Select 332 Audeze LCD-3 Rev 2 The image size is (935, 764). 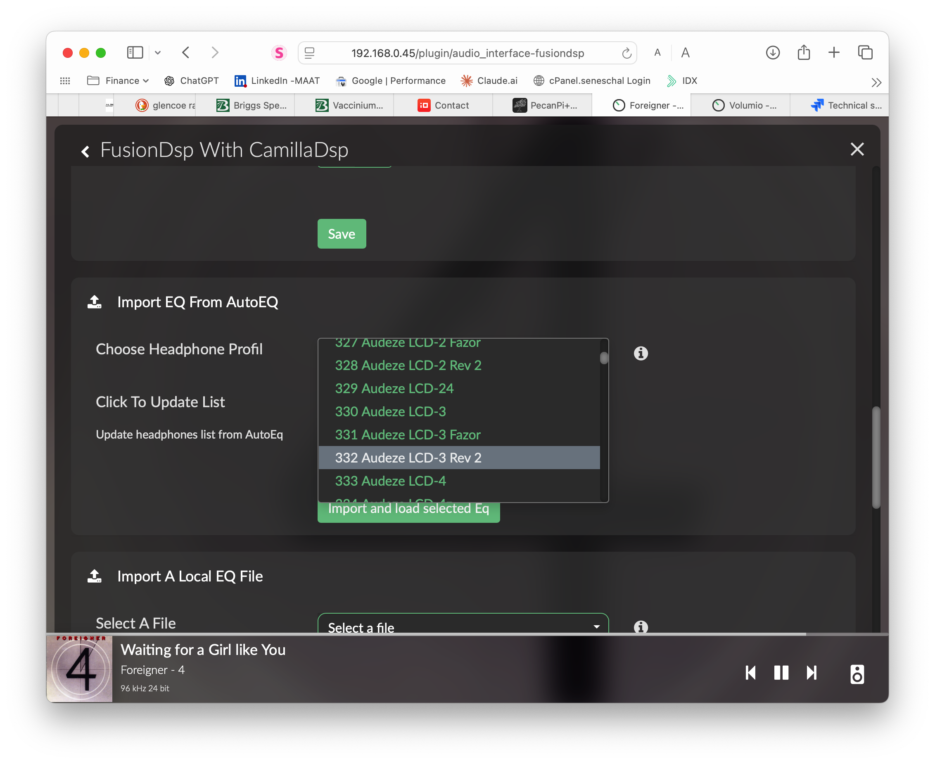point(459,458)
